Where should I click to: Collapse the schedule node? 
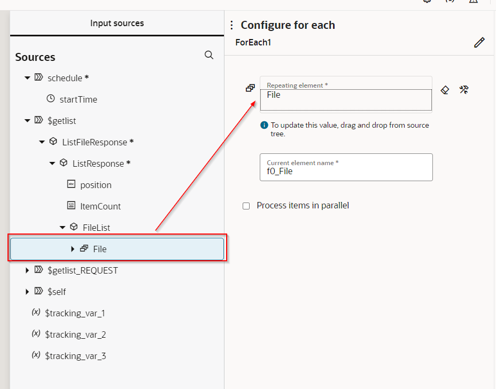click(x=27, y=78)
